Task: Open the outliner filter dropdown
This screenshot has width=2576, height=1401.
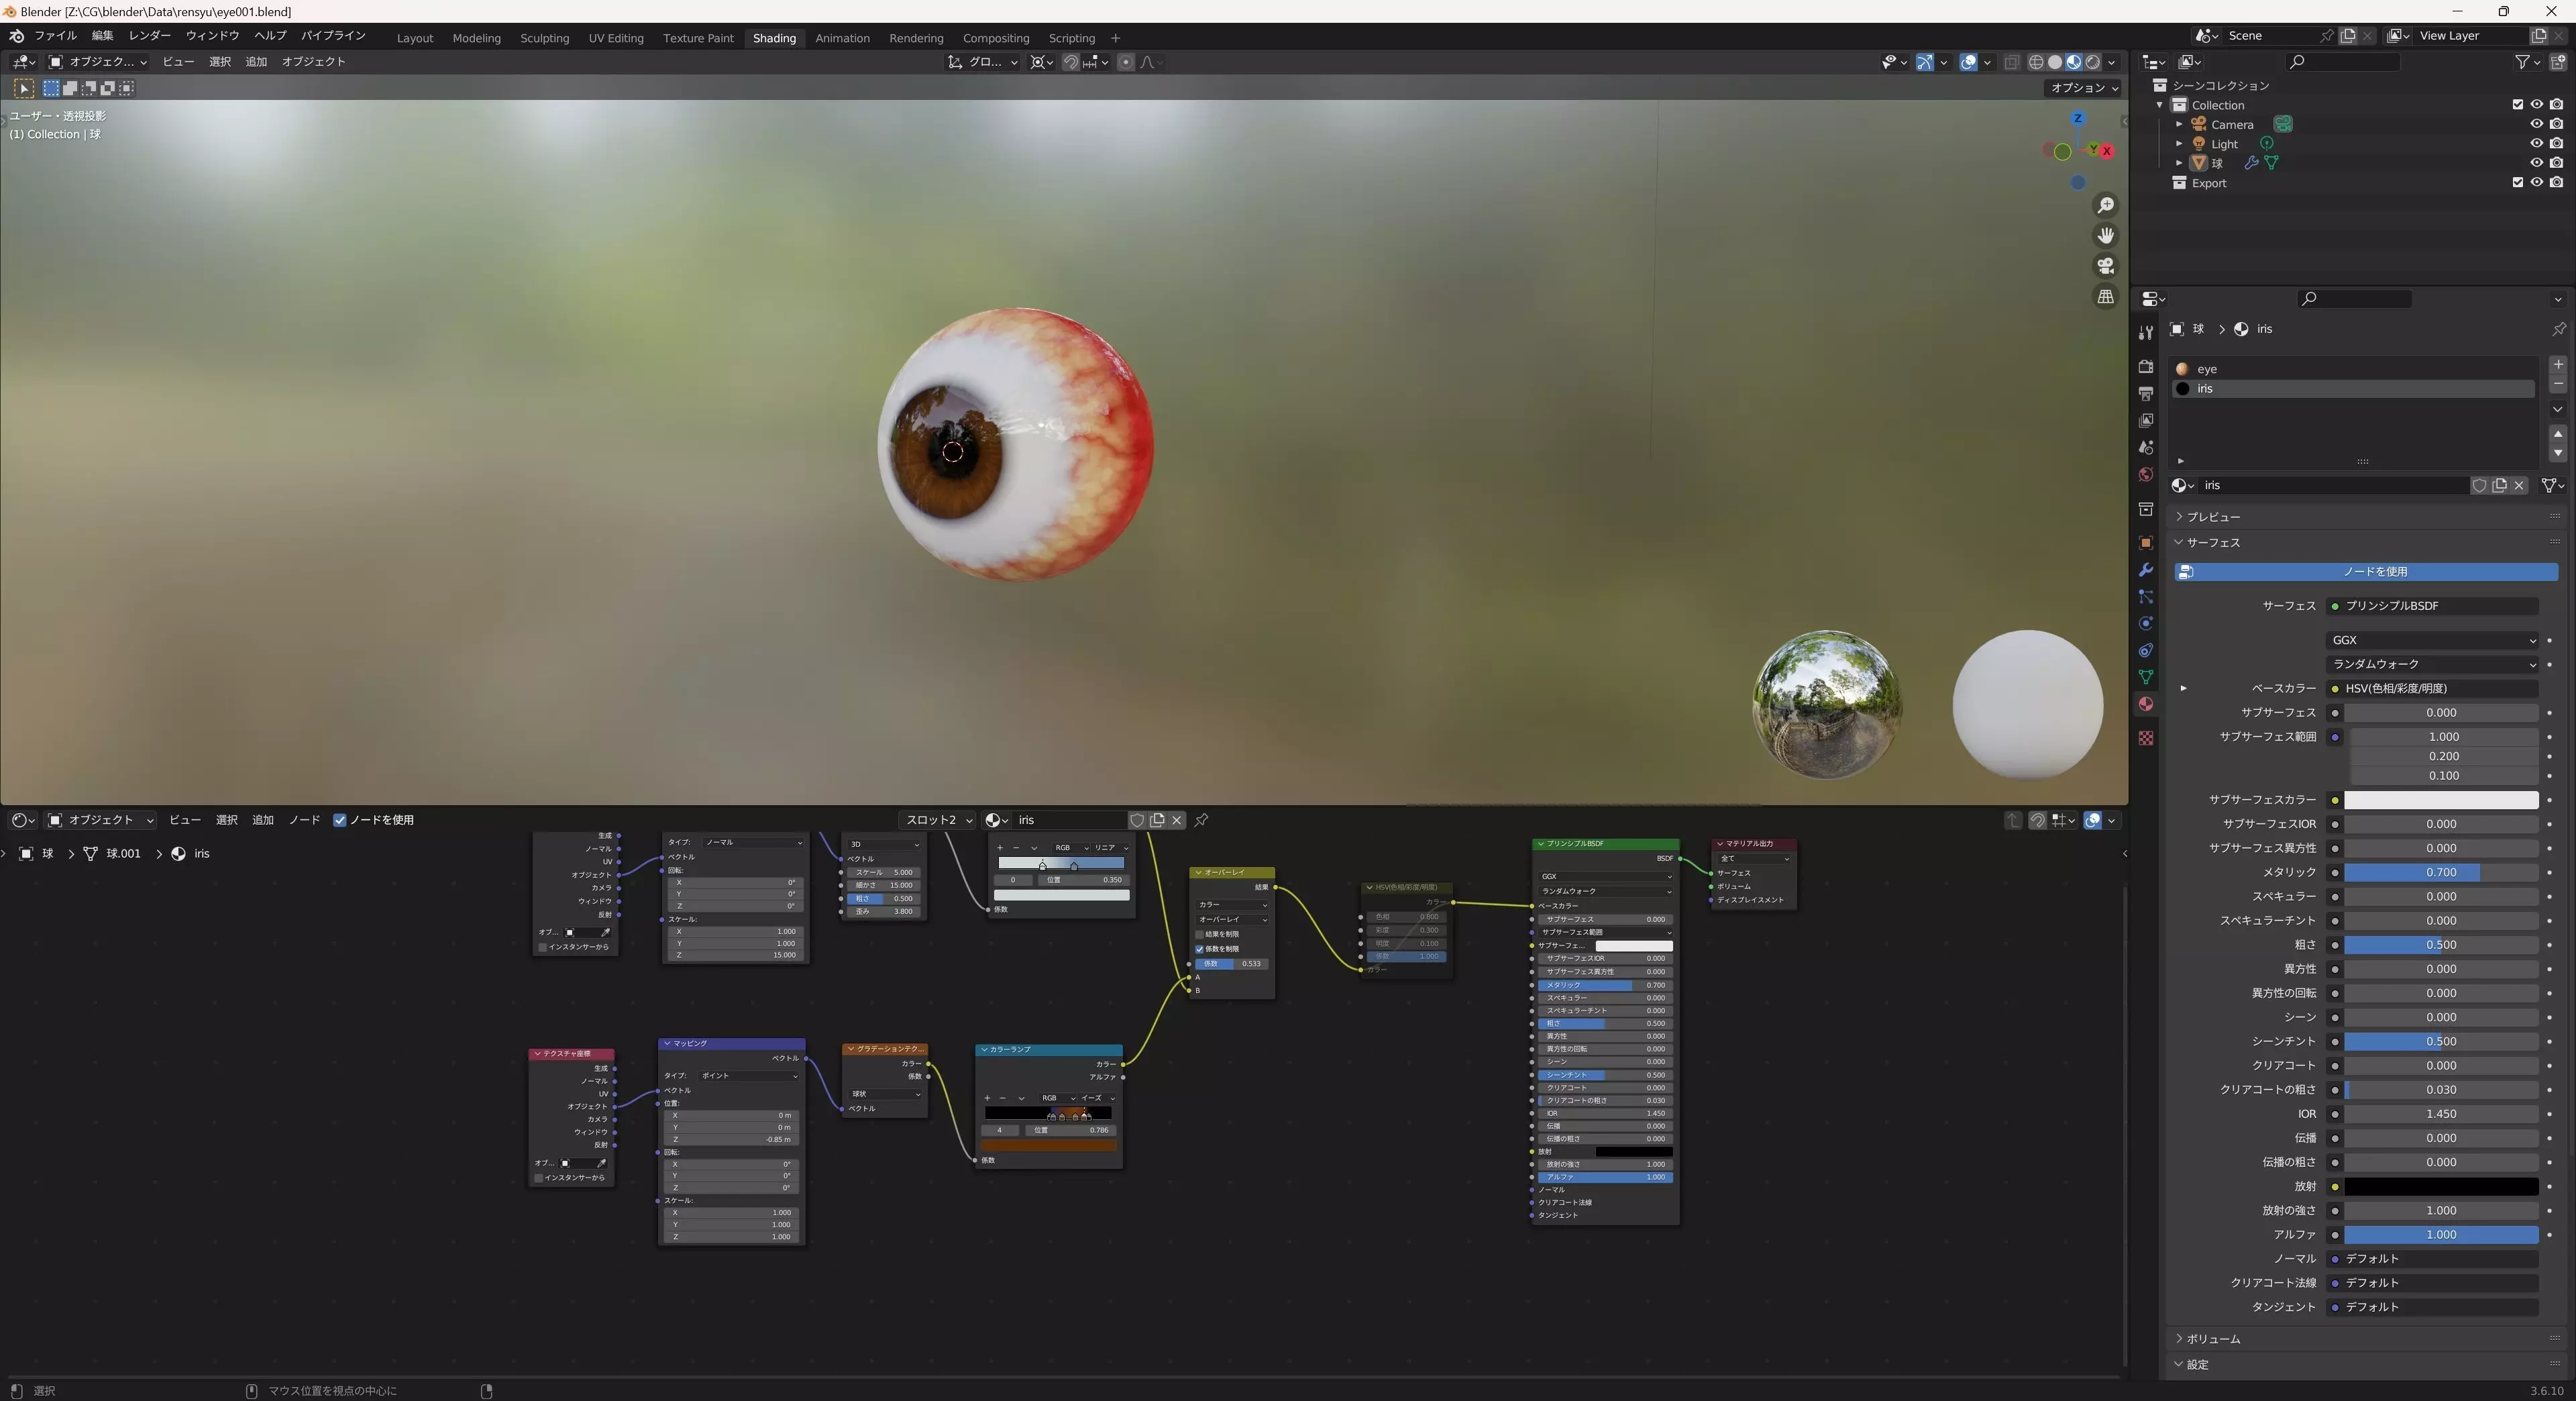Action: click(x=2527, y=62)
